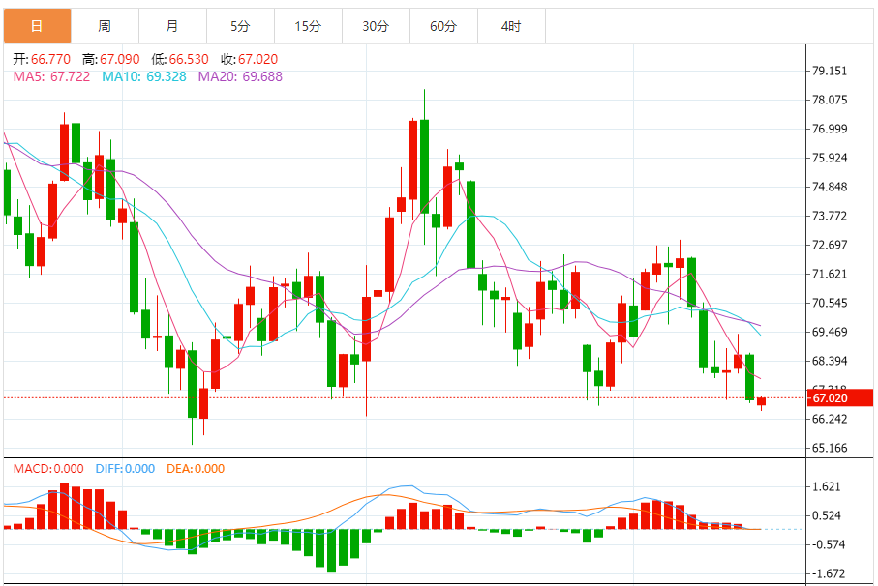The width and height of the screenshot is (878, 586).
Task: Click the 69.469 price axis label
Action: click(830, 332)
